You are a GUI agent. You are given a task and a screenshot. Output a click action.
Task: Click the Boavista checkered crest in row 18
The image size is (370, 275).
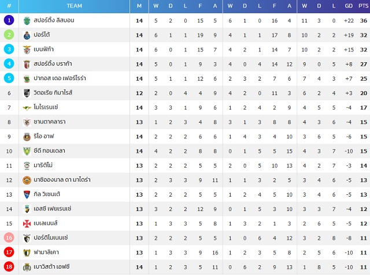pyautogui.click(x=27, y=268)
